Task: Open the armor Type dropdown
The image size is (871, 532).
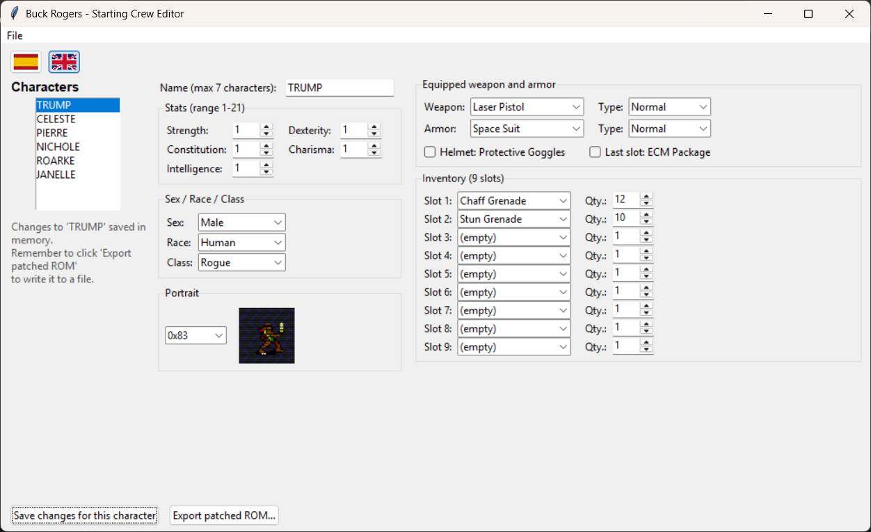Action: 669,129
